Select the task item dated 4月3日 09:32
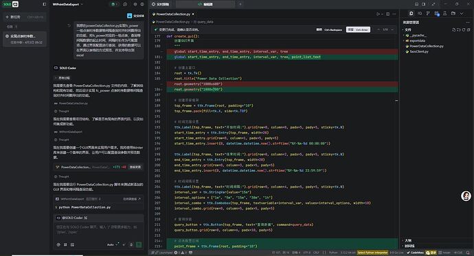The width and height of the screenshot is (474, 256). [25, 39]
